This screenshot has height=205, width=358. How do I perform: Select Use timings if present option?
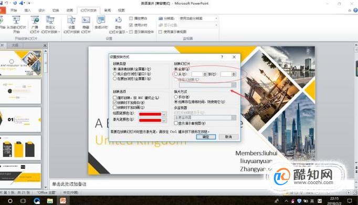tap(176, 101)
